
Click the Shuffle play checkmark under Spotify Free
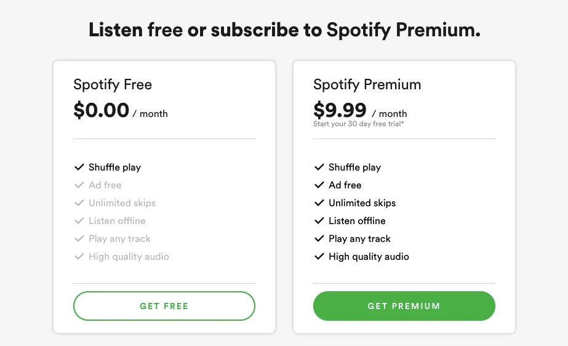coord(79,167)
